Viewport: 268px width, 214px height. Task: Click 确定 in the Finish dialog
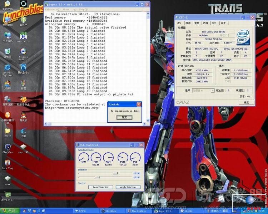click(x=124, y=117)
